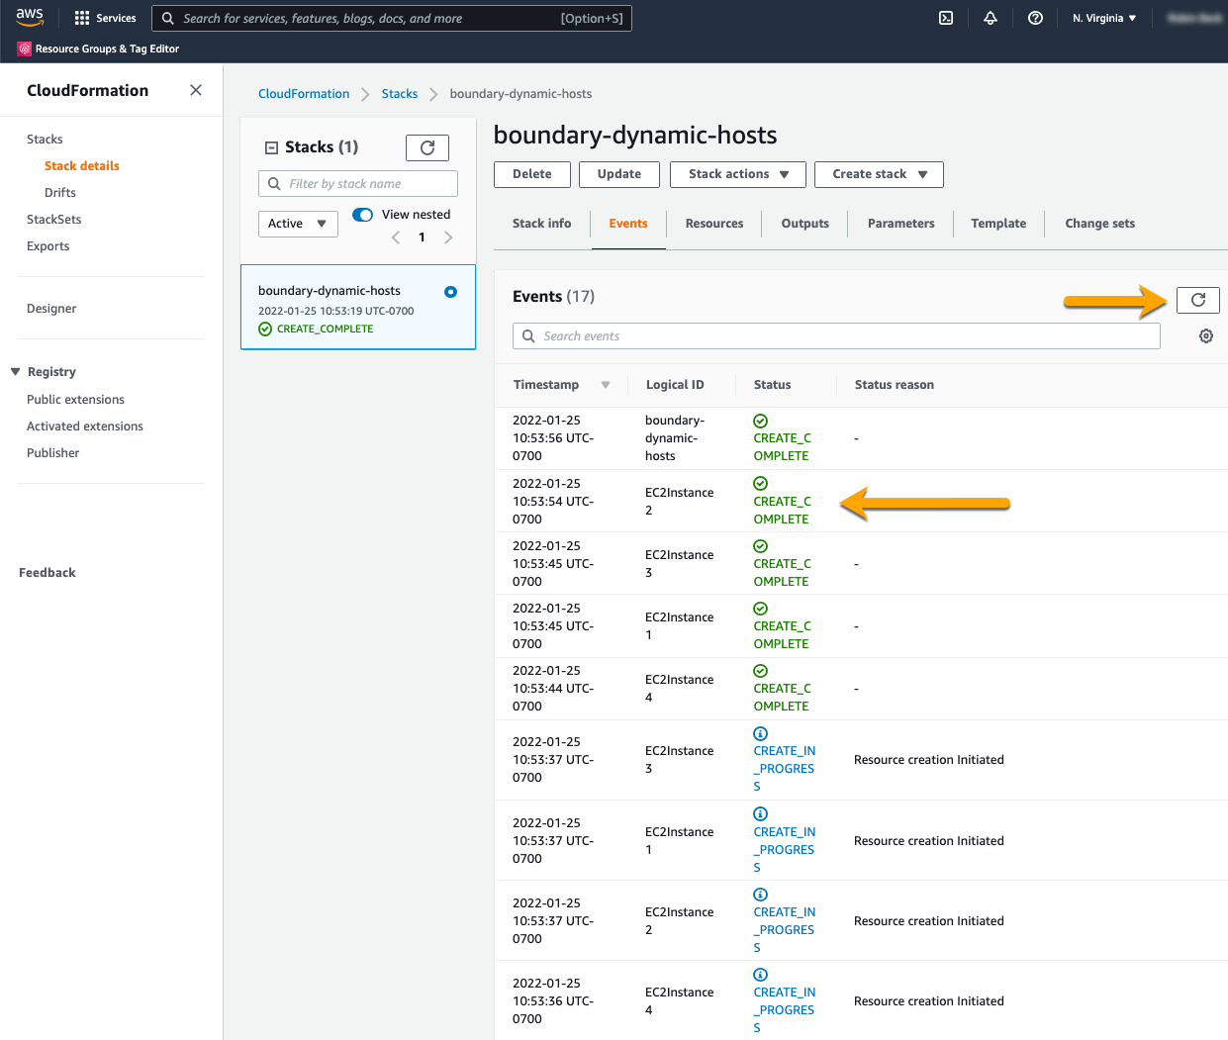Open CloudShell terminal icon
Screen dimensions: 1228x1040
[946, 18]
